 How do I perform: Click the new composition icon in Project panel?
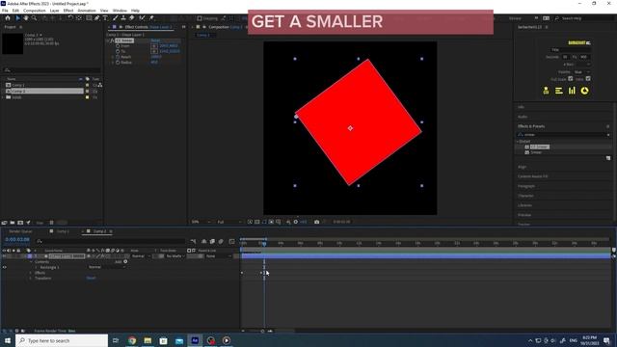(20, 223)
